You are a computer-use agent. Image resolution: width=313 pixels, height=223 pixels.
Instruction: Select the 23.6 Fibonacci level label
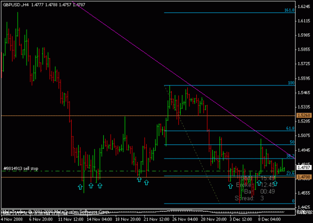290,173
